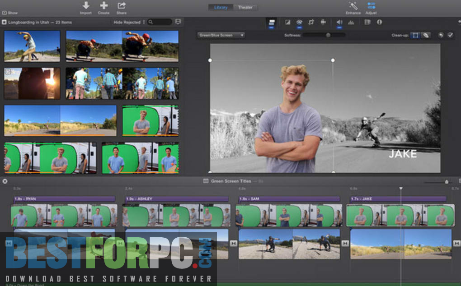This screenshot has height=286, width=461.
Task: Click the Show libraries button
Action: 10,13
